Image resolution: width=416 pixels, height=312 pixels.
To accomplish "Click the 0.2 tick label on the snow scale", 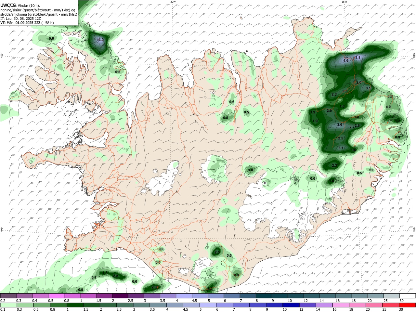I will [x=3, y=301].
